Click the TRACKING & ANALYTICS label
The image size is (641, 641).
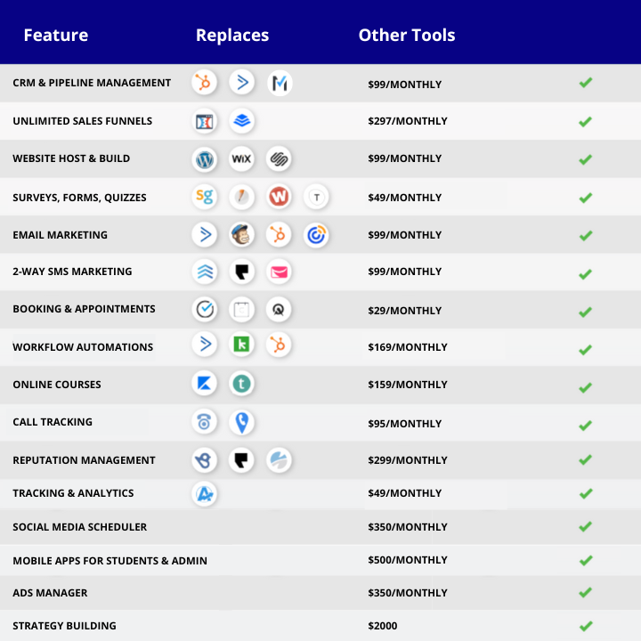pyautogui.click(x=73, y=493)
